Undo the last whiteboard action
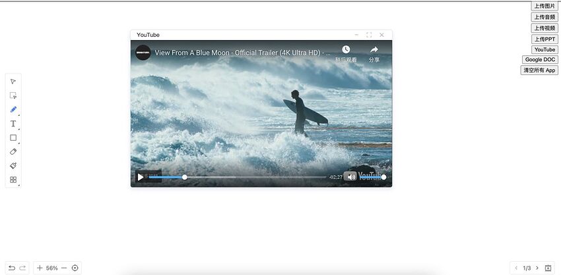The height and width of the screenshot is (275, 561). (12, 268)
